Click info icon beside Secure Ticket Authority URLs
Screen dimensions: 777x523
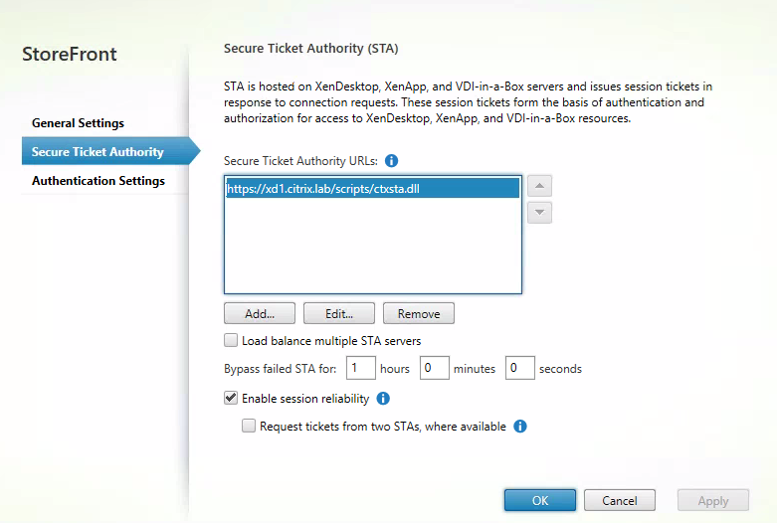[391, 160]
